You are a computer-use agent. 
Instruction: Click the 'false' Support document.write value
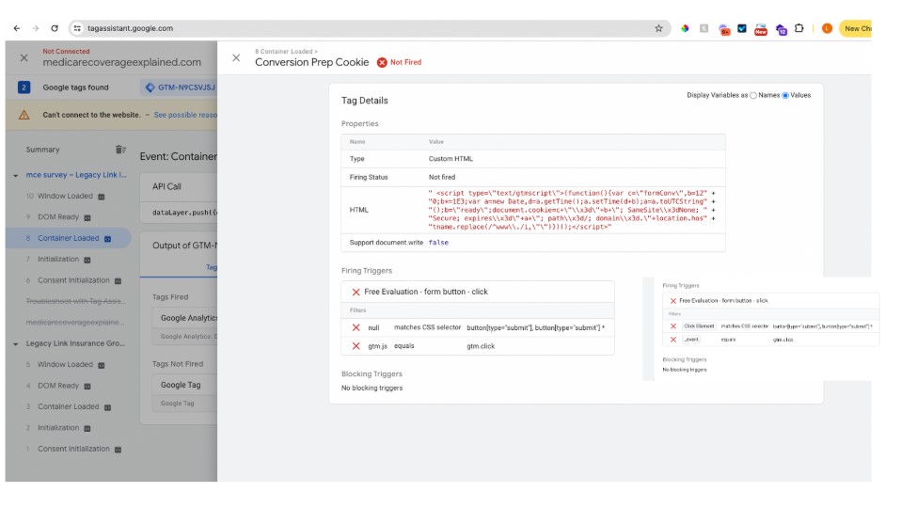click(438, 243)
